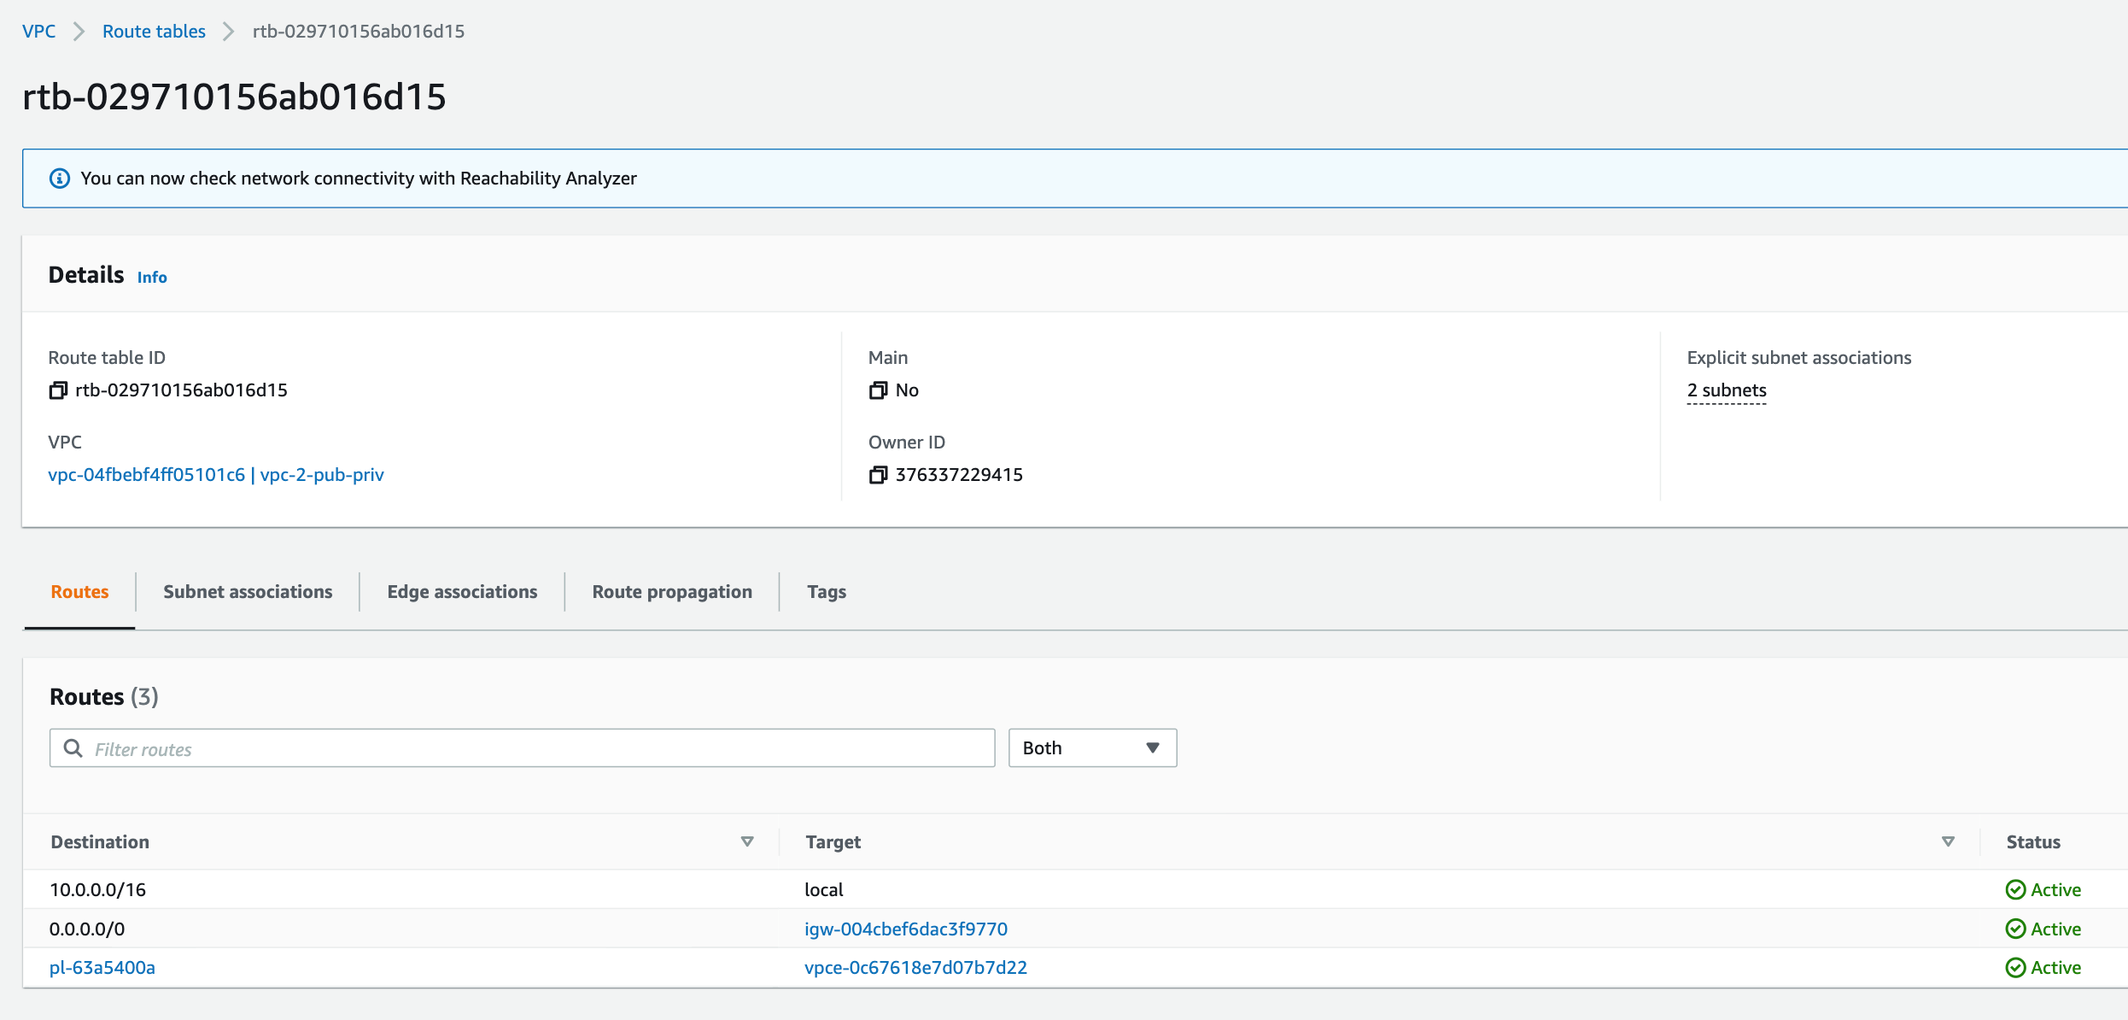Open the igw-004cbef6dac3f9770 target link
Viewport: 2128px width, 1020px height.
coord(906,929)
